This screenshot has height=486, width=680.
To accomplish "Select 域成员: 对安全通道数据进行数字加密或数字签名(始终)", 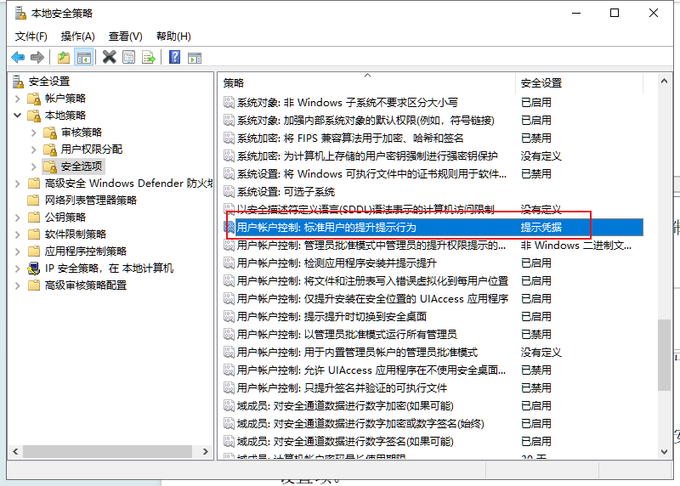I will tap(360, 423).
